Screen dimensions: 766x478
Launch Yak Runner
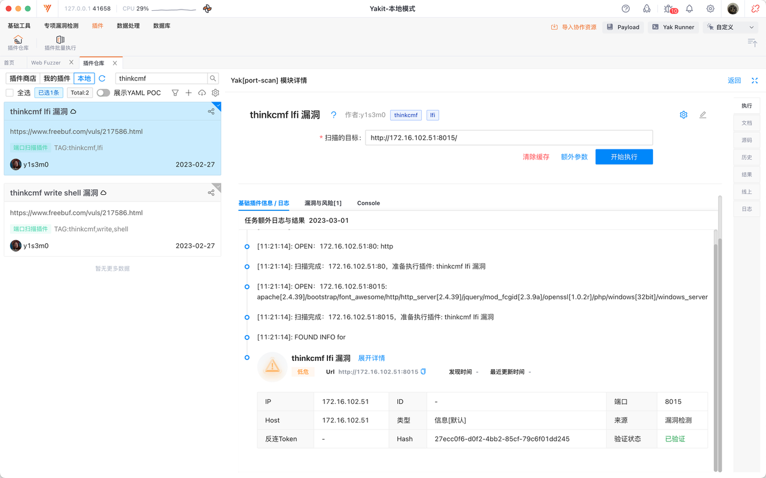(x=673, y=27)
